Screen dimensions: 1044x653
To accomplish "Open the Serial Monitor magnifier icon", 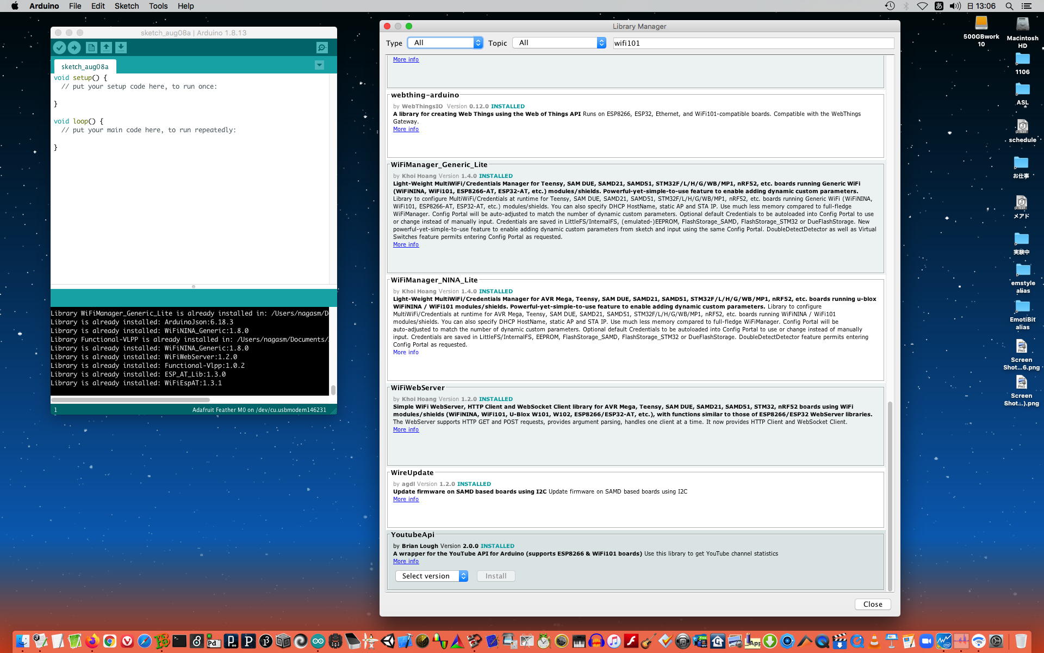I will [322, 48].
